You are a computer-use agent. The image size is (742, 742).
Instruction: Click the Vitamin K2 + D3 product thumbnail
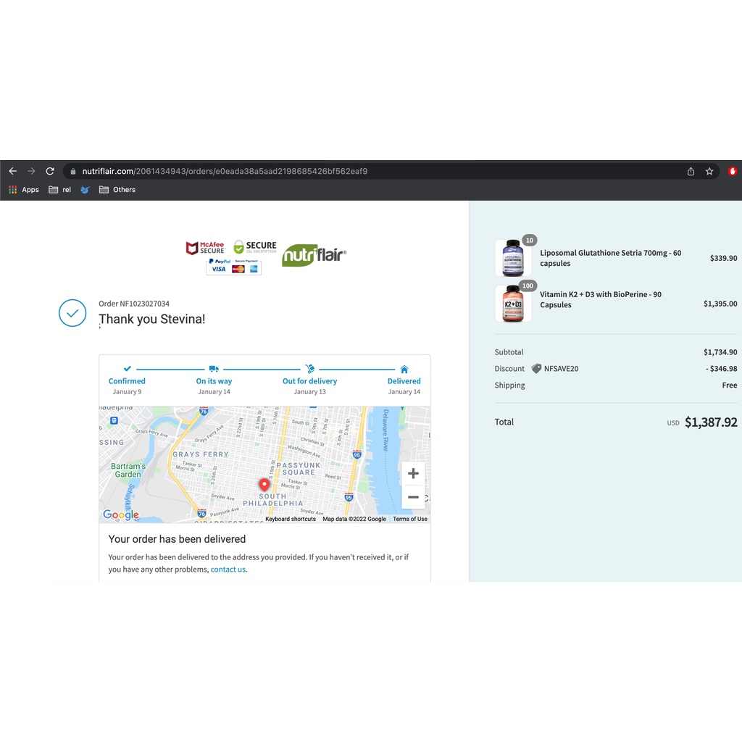[513, 304]
